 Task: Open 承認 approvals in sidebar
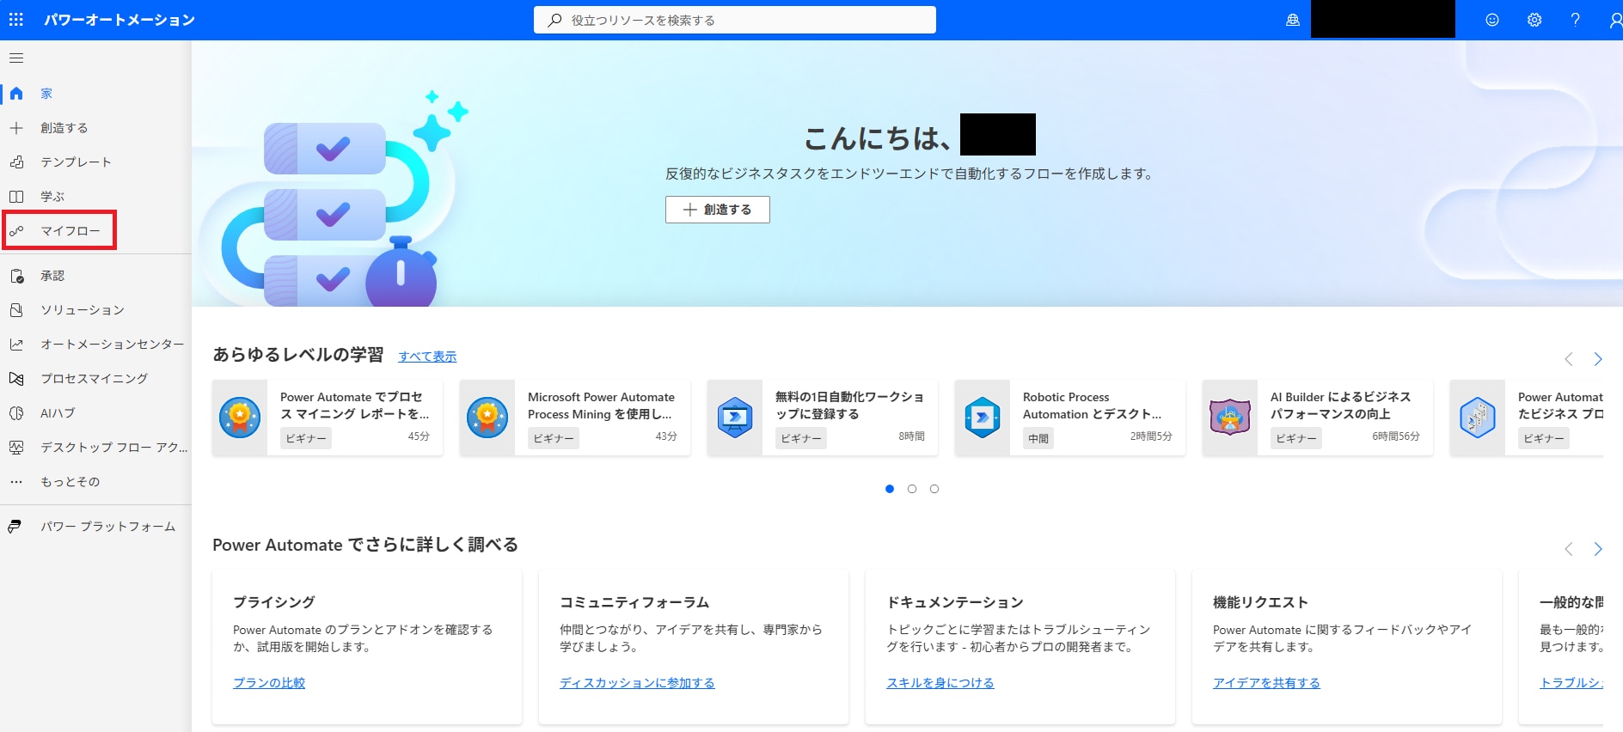52,276
